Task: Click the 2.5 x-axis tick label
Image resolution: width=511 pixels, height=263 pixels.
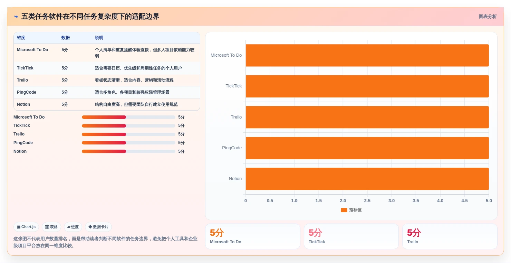Action: coord(367,201)
